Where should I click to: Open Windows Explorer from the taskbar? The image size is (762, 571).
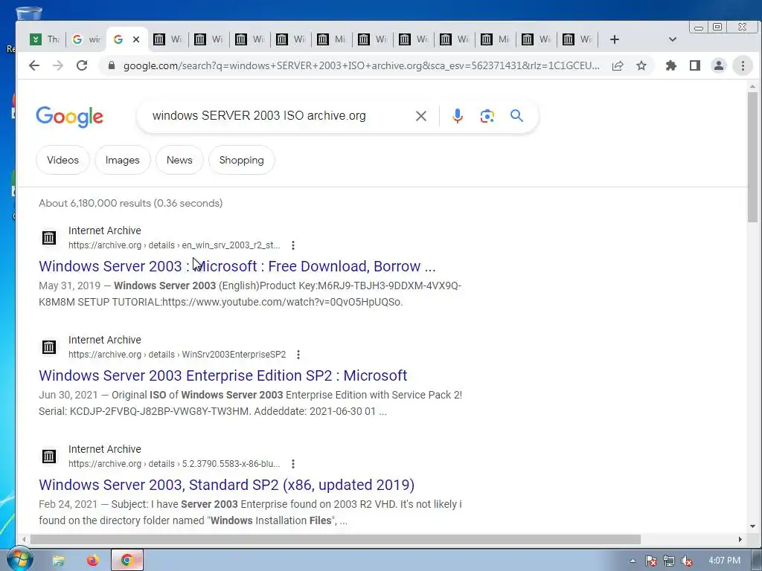[x=58, y=561]
